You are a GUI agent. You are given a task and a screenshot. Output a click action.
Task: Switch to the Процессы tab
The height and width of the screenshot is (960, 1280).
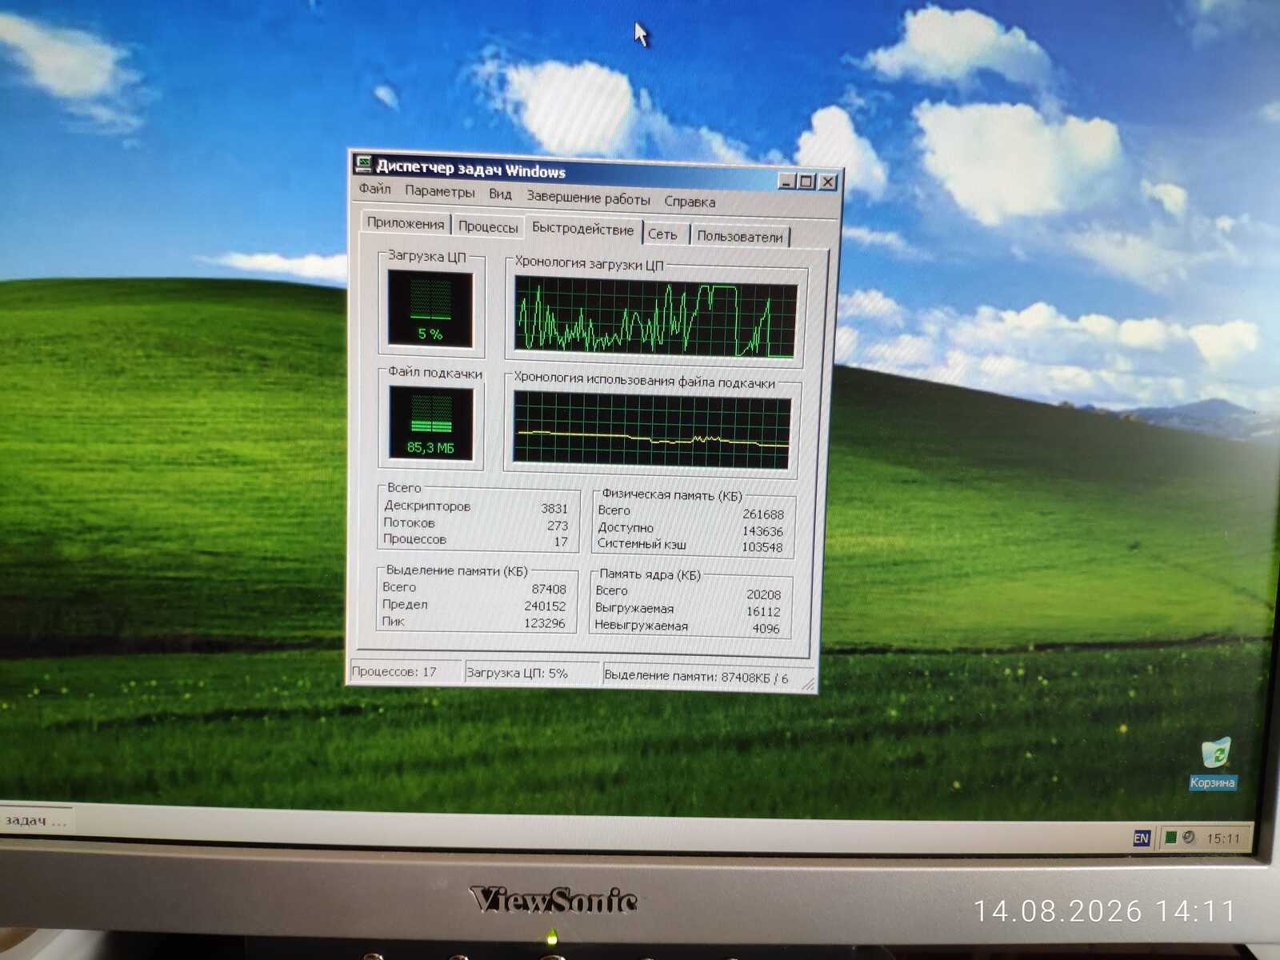click(488, 226)
